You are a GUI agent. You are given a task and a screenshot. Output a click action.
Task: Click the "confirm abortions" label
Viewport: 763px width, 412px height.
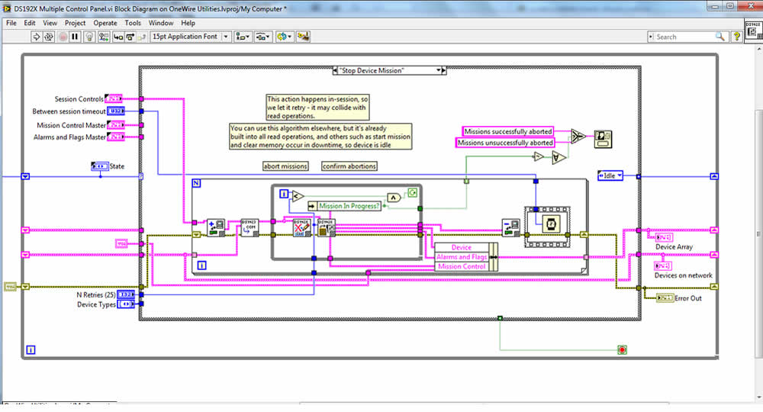(x=349, y=166)
